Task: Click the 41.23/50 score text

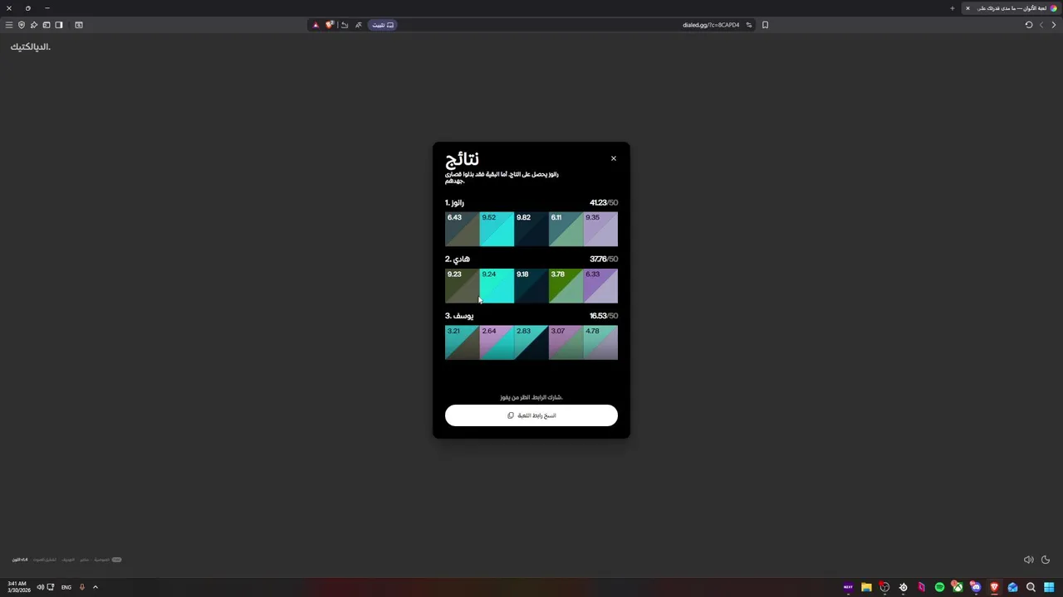Action: (604, 202)
